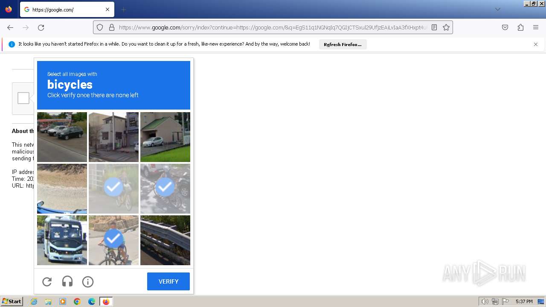
Task: Dismiss the refresh Firefox notification bar
Action: 536,44
